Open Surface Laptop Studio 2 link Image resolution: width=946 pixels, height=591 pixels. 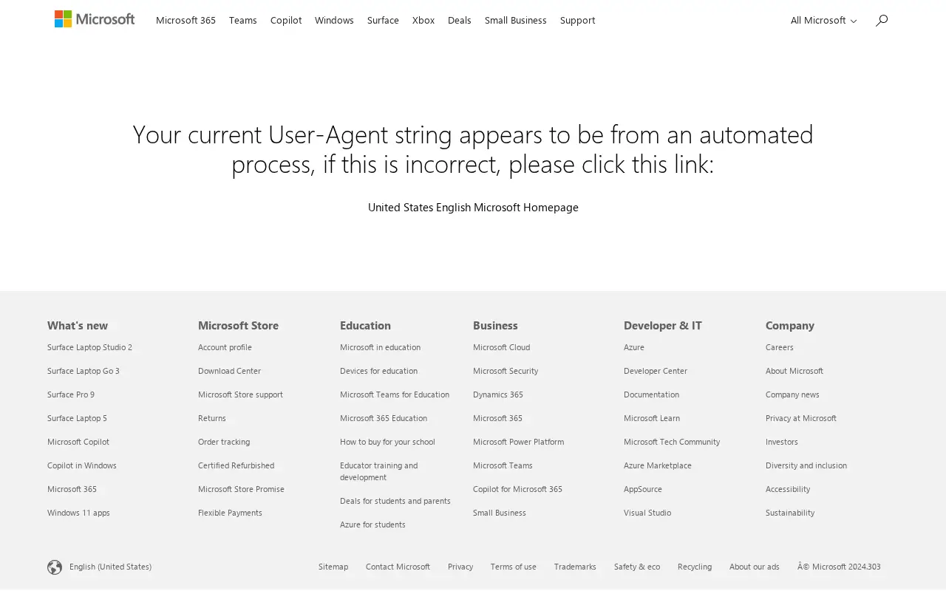click(x=89, y=347)
